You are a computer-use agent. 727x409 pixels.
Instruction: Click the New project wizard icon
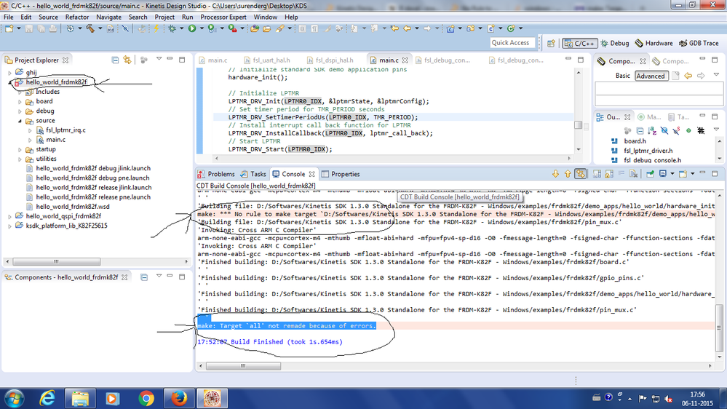[9, 29]
